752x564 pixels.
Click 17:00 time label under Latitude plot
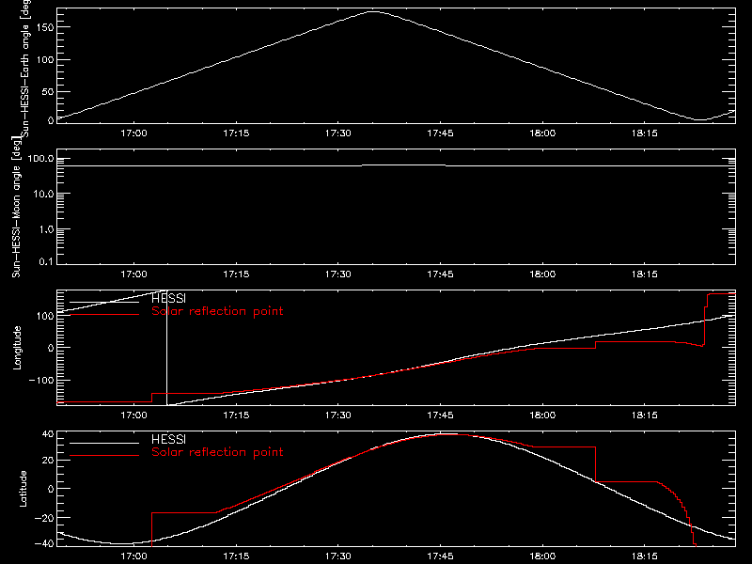pyautogui.click(x=133, y=556)
